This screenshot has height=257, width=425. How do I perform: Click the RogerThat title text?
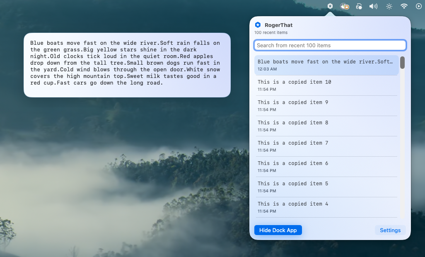278,25
